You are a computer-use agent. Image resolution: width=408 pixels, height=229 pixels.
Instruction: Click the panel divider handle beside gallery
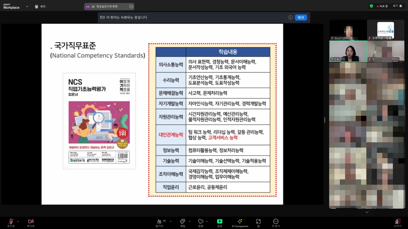pyautogui.click(x=324, y=120)
